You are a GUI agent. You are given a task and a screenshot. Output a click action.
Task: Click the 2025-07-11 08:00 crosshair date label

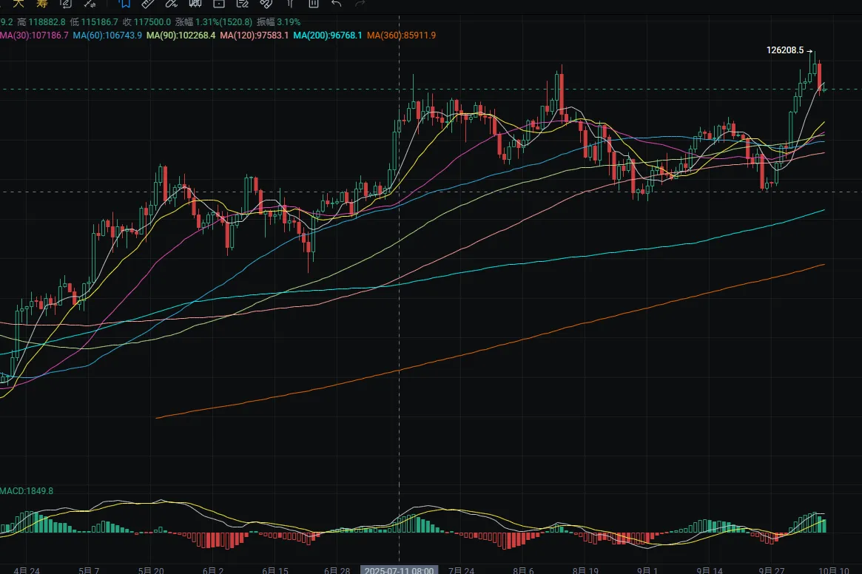(399, 570)
